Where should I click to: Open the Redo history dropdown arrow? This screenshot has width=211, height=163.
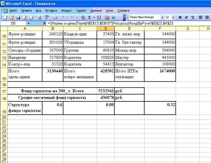click(77, 17)
